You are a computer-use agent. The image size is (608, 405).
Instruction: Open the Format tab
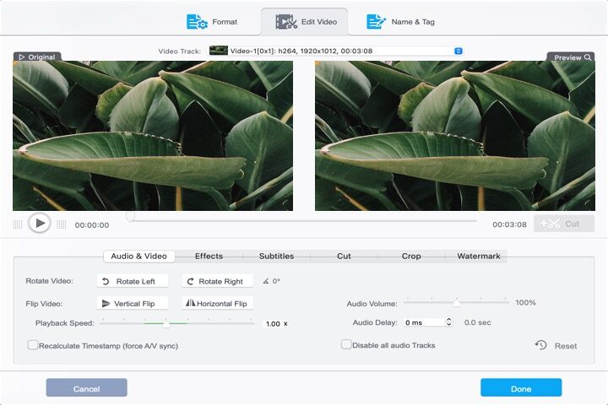(x=212, y=22)
